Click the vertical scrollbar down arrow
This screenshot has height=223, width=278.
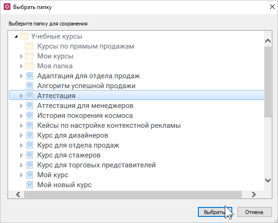click(x=268, y=180)
